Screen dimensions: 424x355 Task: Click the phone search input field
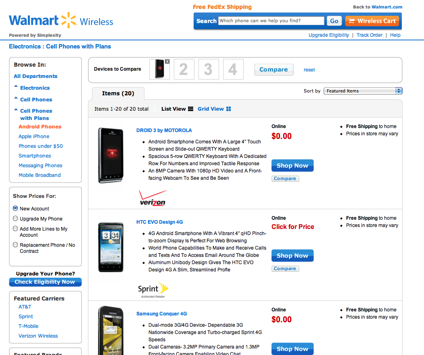(x=271, y=21)
